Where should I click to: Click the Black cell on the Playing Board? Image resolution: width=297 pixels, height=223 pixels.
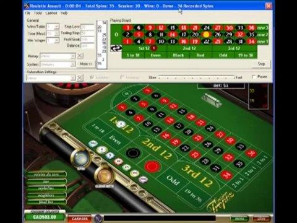point(178,55)
